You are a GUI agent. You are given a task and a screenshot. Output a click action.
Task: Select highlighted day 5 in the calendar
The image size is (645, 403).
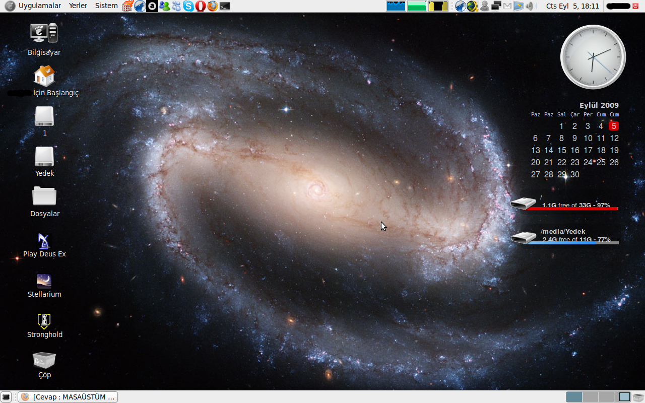(x=614, y=126)
